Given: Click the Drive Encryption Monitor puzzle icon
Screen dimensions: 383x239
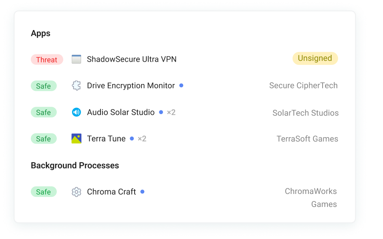Looking at the screenshot, I should tap(76, 86).
